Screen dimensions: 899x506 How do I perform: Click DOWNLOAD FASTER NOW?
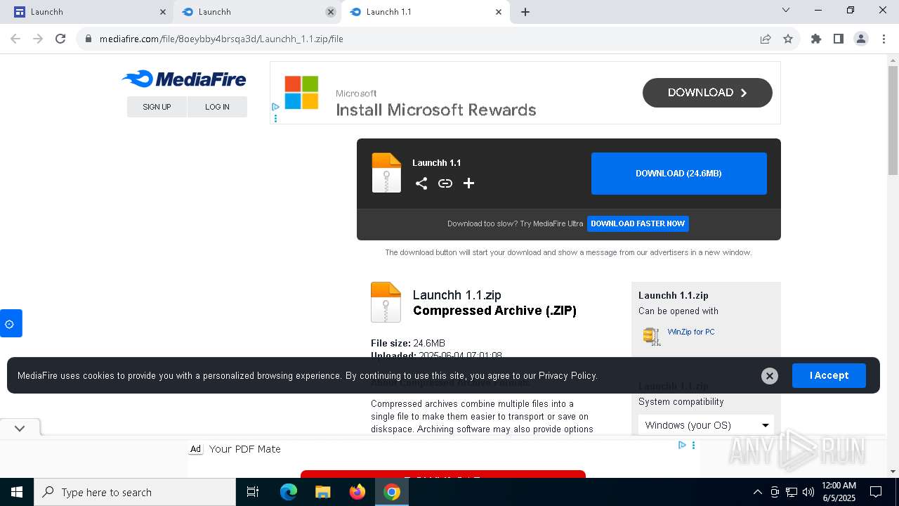coord(638,223)
